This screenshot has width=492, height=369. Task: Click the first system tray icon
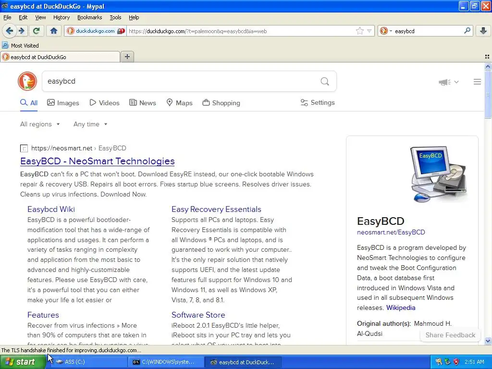[x=438, y=362]
